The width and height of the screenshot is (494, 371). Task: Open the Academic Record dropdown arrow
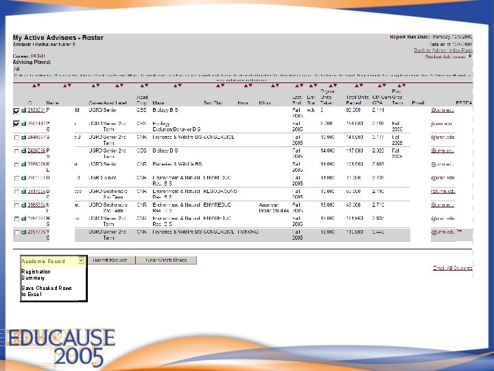coord(81,260)
